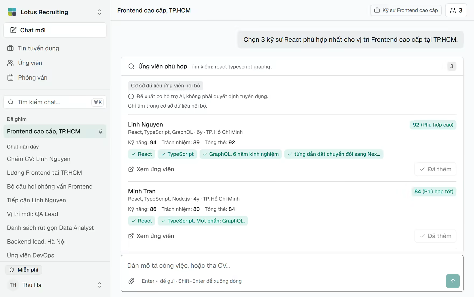The image size is (474, 297).
Task: Click the Ứng viên phù hợp search icon
Action: 131,66
